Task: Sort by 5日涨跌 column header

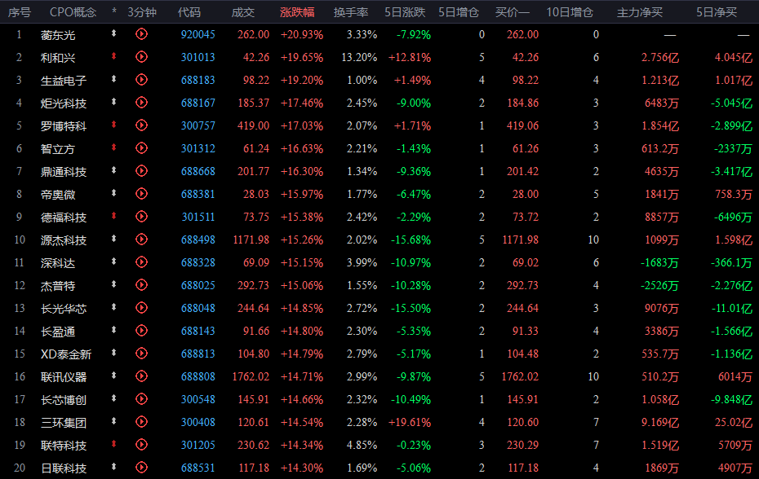Action: point(405,12)
